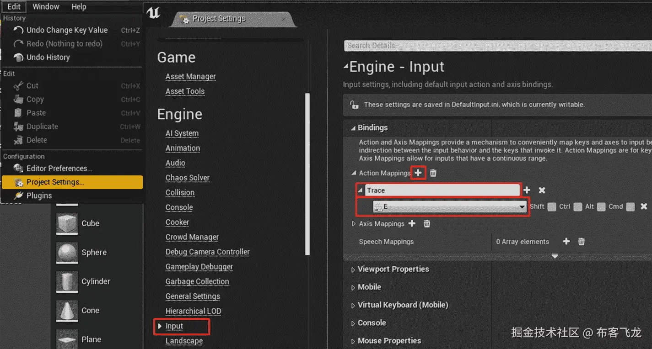Collapse the Trace mapping entry

click(x=360, y=190)
